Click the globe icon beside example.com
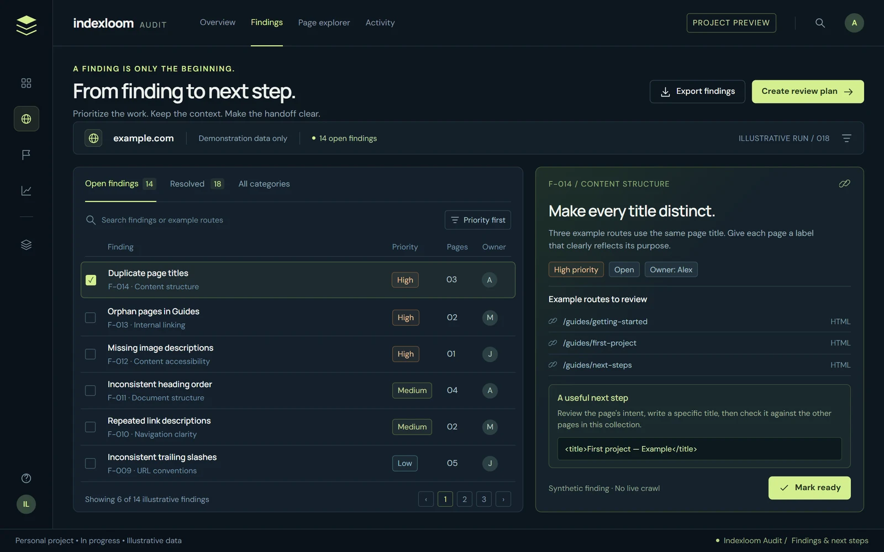Viewport: 884px width, 552px height. click(x=93, y=138)
